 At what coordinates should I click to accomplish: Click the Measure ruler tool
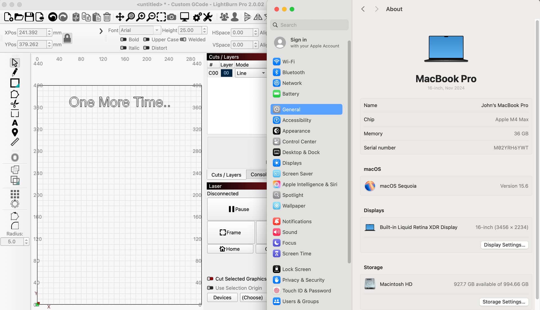coord(15,142)
